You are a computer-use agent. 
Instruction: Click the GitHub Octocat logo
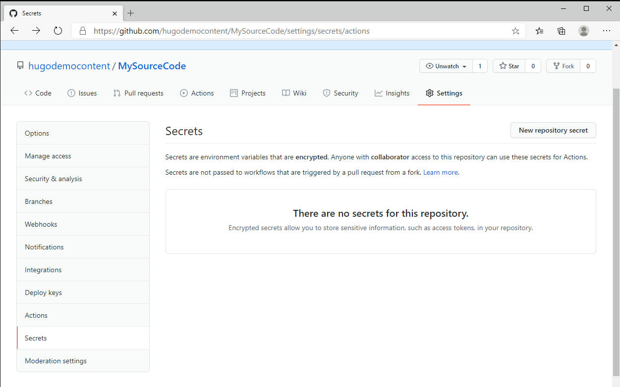point(13,13)
